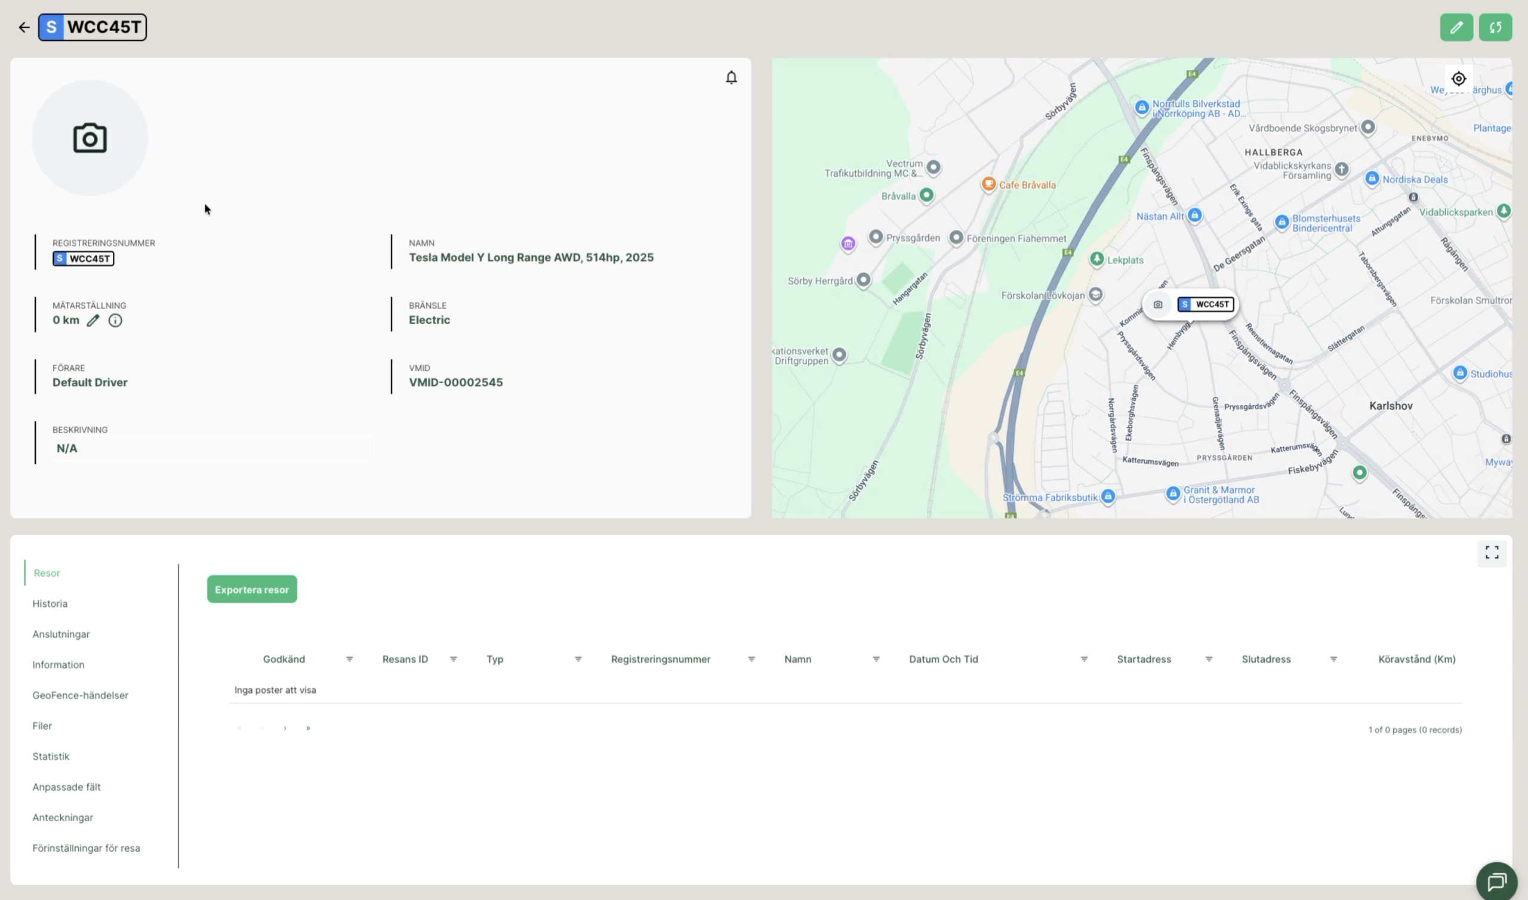
Task: Click the Köravstånd (Km) column header
Action: pyautogui.click(x=1416, y=659)
